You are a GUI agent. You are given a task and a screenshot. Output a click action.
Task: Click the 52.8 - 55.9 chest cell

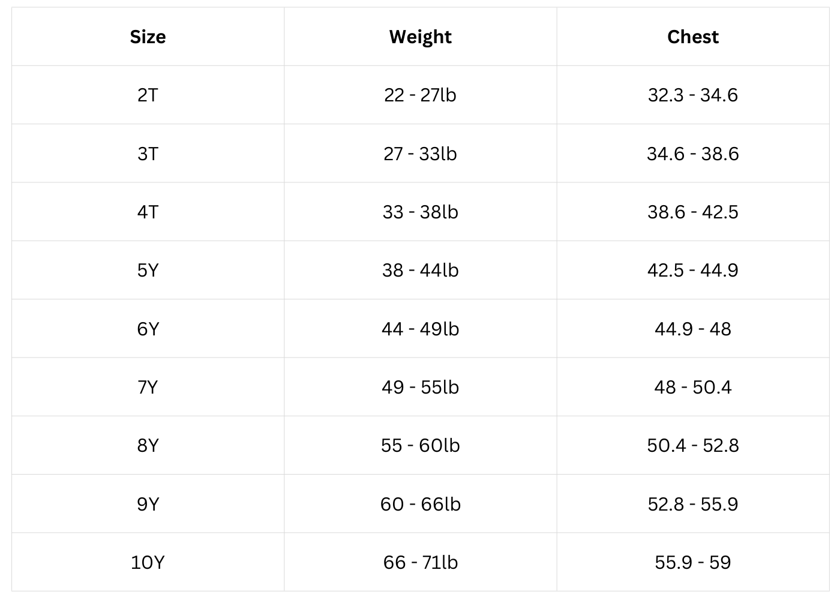click(x=692, y=505)
